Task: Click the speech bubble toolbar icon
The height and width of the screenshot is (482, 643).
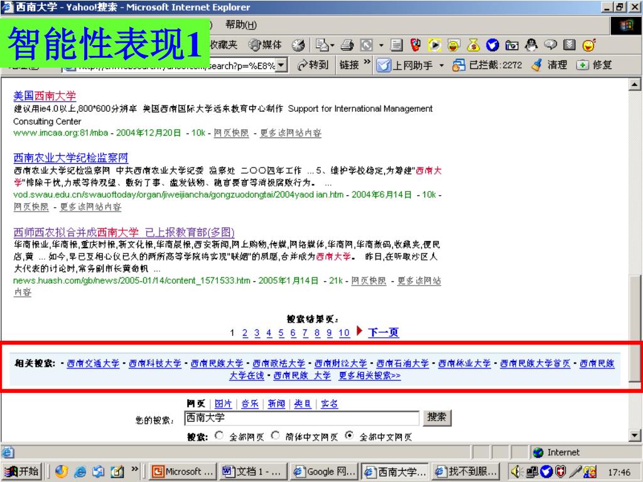Action: click(550, 45)
